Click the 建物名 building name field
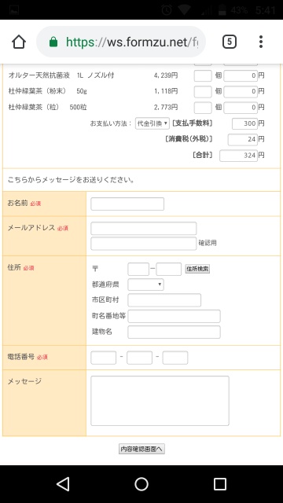Viewport: 283px width, 503px height. (x=174, y=332)
